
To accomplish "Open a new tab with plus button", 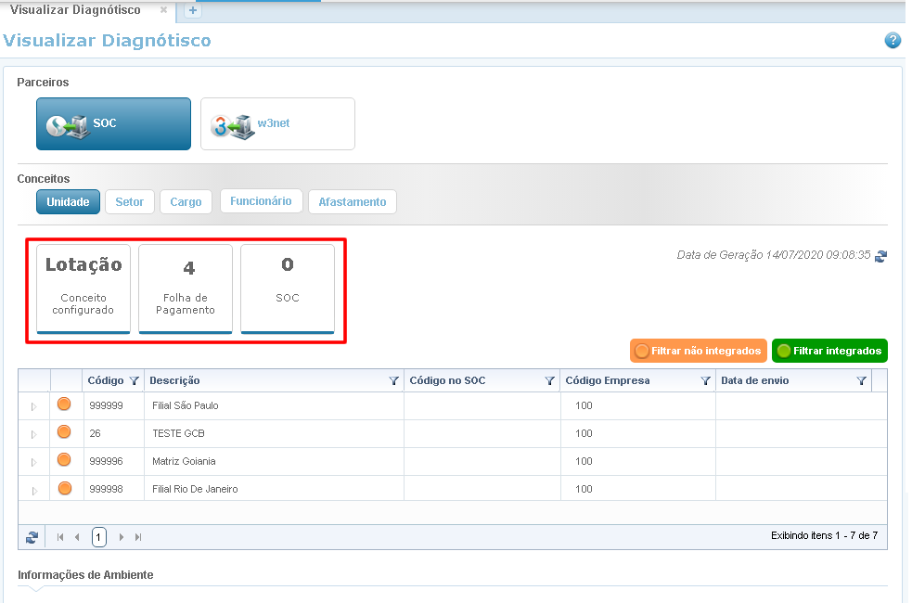I will [193, 11].
